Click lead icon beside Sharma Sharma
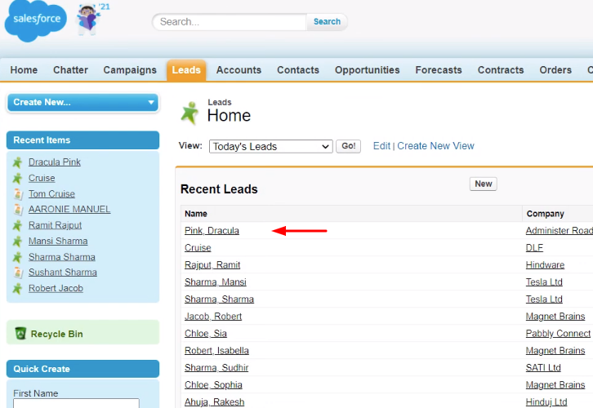This screenshot has height=408, width=593. [x=17, y=257]
